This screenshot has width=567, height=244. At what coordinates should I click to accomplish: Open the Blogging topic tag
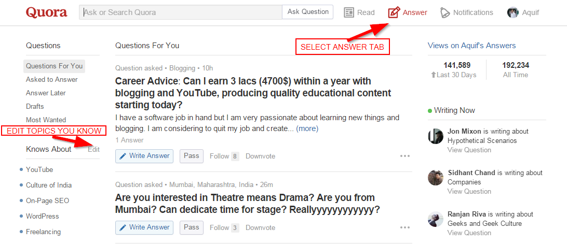(x=182, y=68)
